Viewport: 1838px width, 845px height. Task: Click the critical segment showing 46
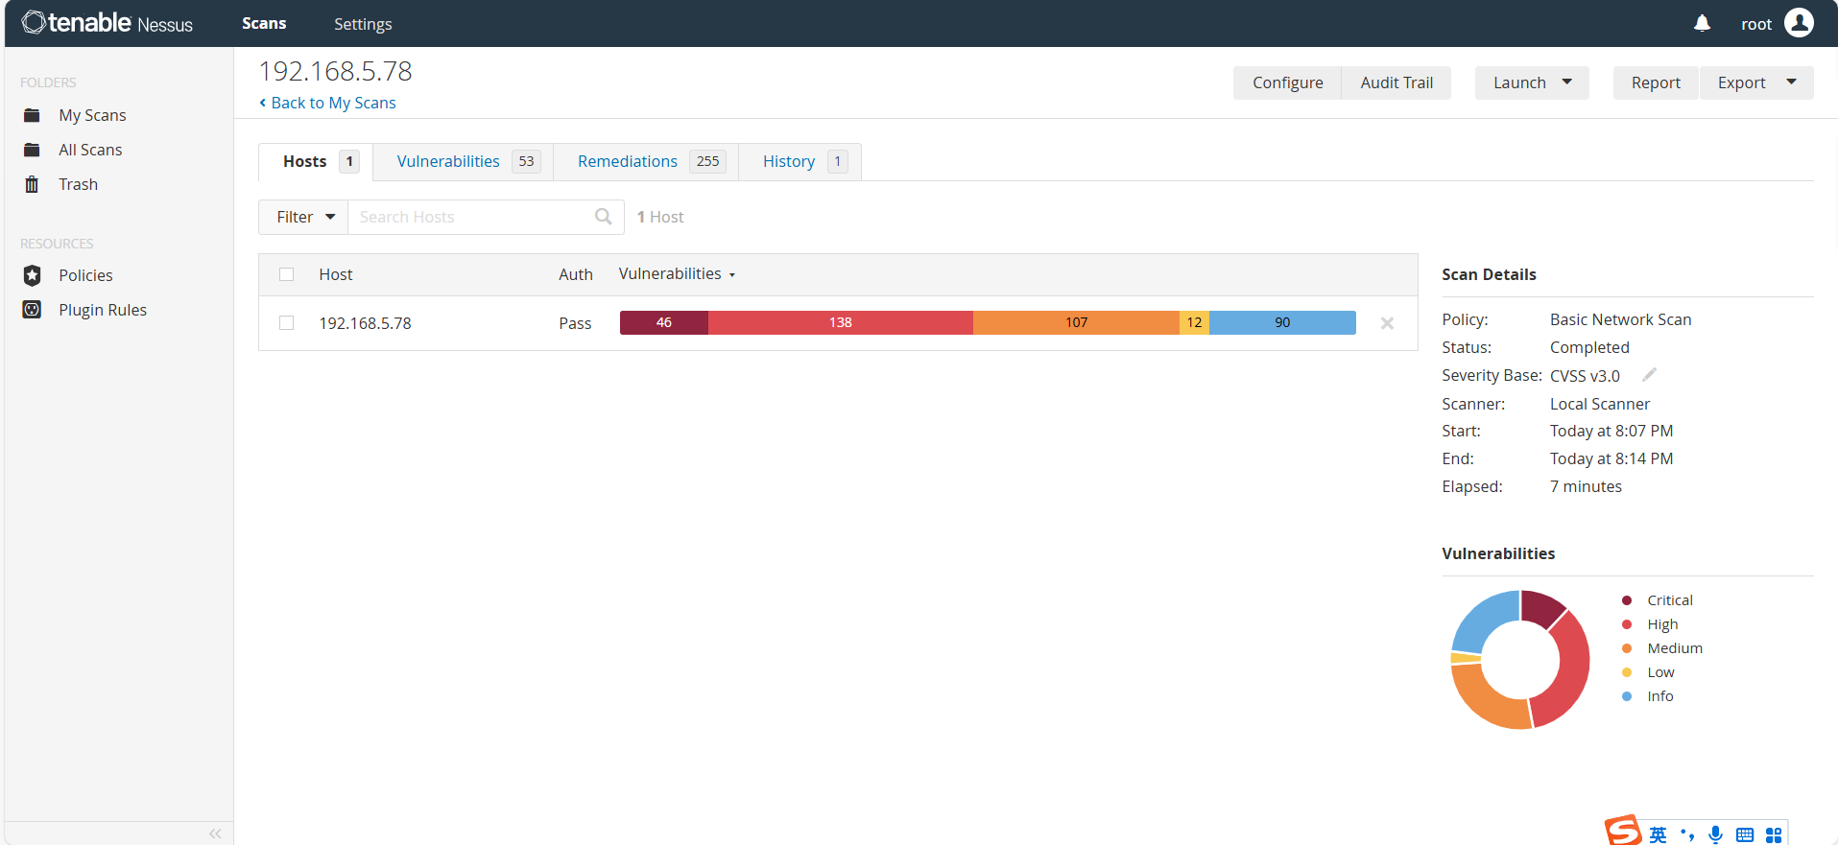pos(663,322)
